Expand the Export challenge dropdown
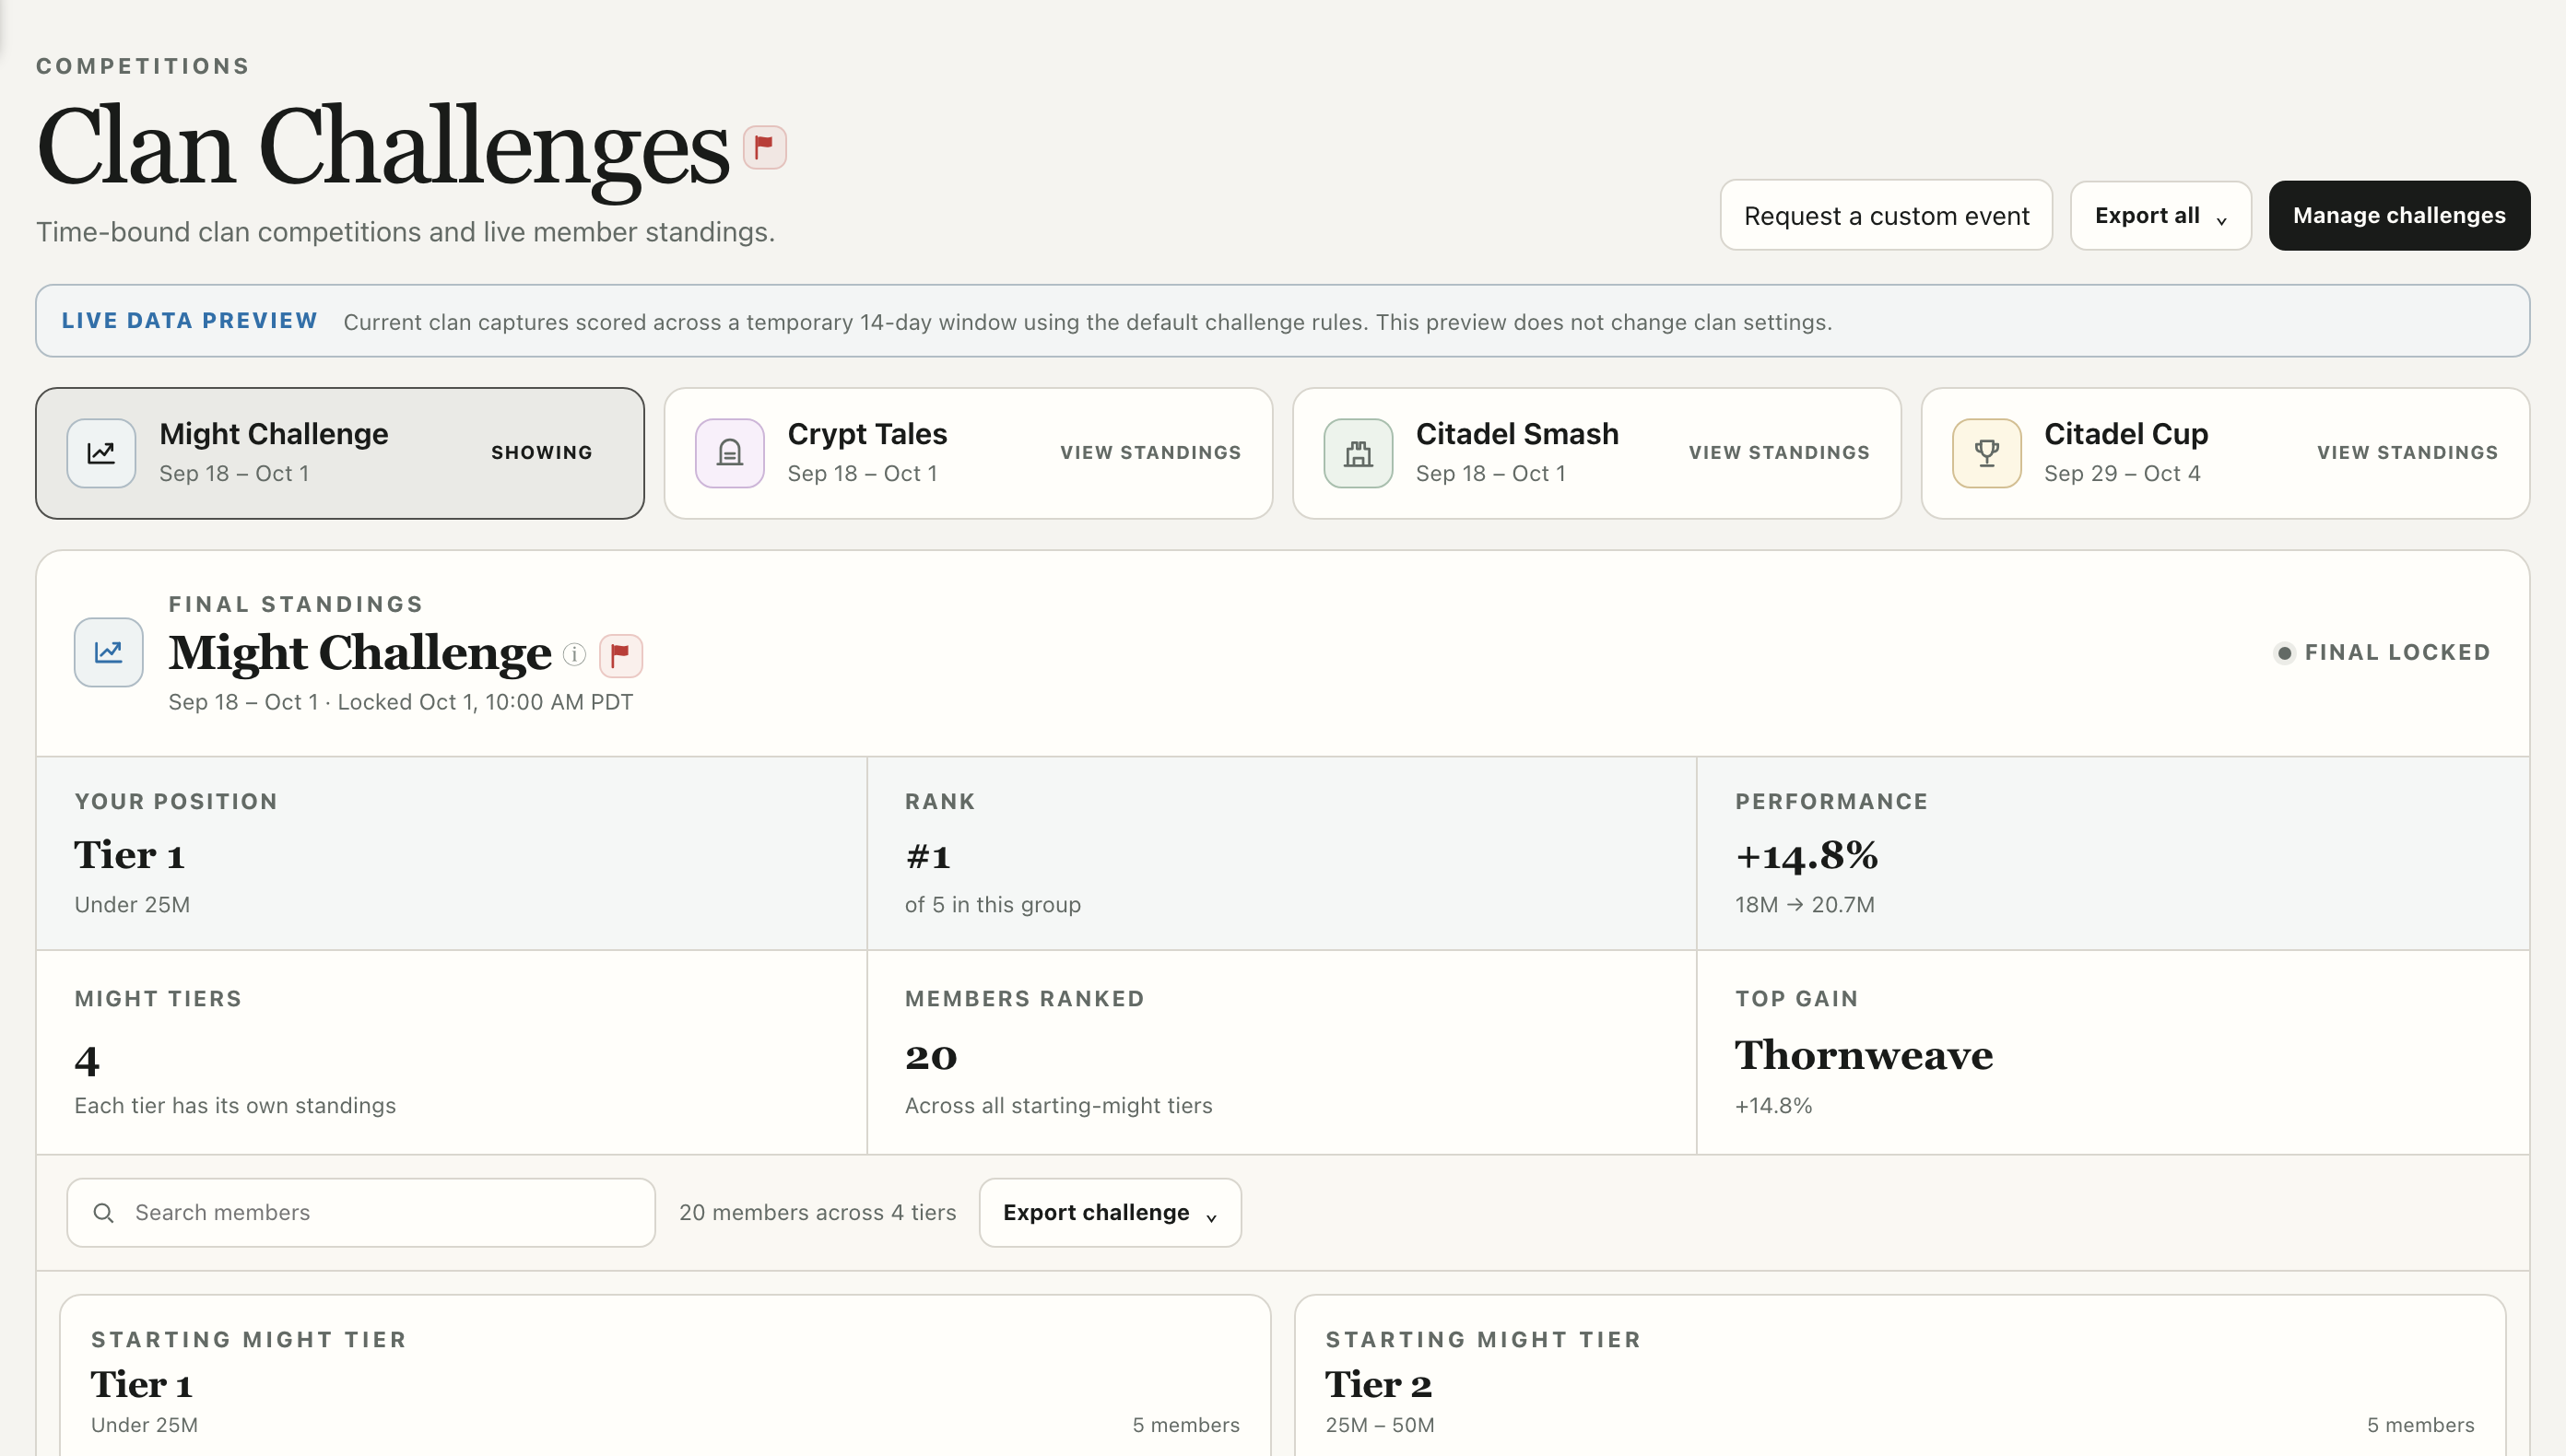The width and height of the screenshot is (2566, 1456). pyautogui.click(x=1110, y=1213)
